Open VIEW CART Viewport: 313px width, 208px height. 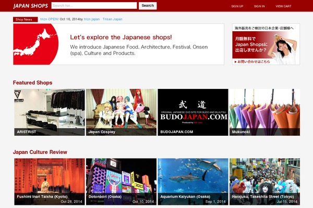click(x=283, y=6)
